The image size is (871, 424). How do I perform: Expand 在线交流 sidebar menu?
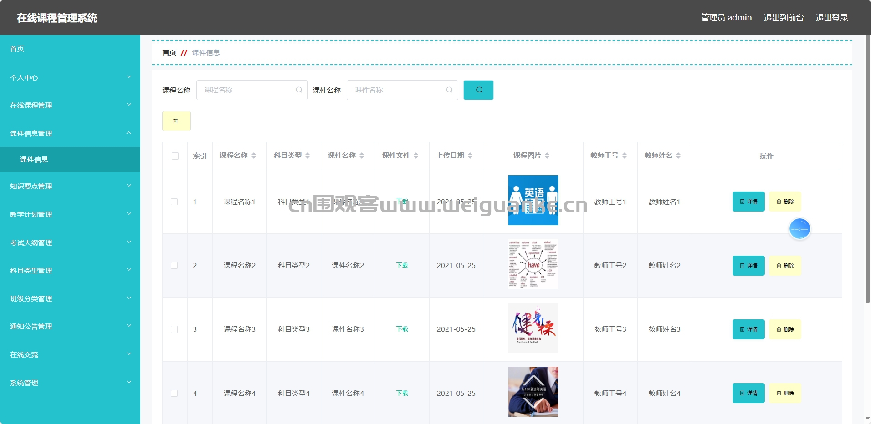point(70,354)
